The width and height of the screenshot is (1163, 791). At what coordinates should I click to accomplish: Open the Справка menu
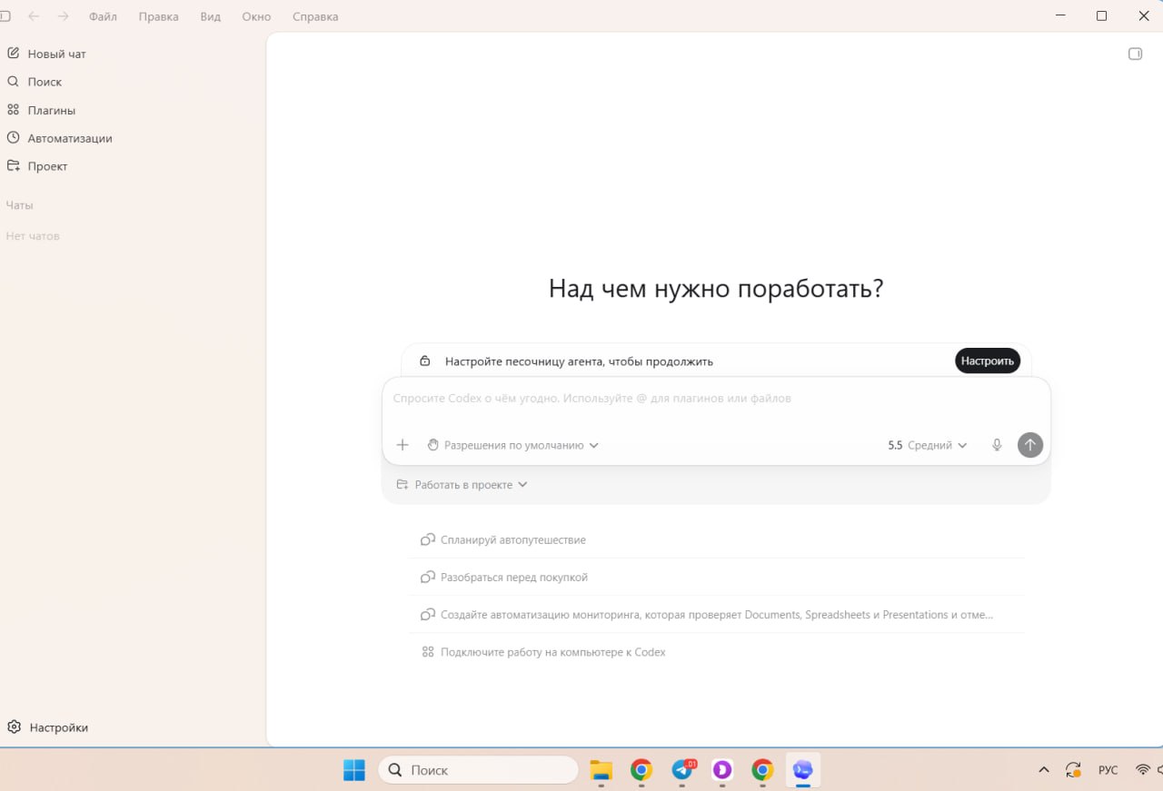[x=315, y=16]
